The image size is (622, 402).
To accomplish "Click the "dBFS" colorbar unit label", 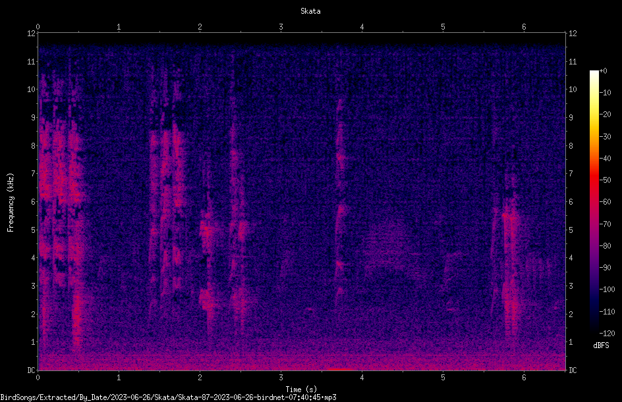I will 601,345.
